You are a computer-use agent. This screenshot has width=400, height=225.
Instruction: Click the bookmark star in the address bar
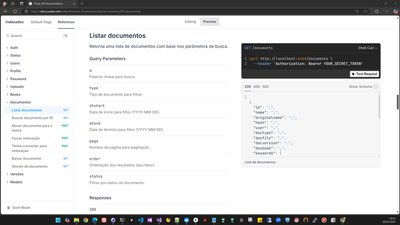coord(366,11)
